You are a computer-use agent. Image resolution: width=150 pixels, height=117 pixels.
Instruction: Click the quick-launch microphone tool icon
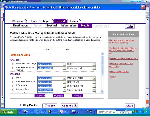(x=87, y=112)
